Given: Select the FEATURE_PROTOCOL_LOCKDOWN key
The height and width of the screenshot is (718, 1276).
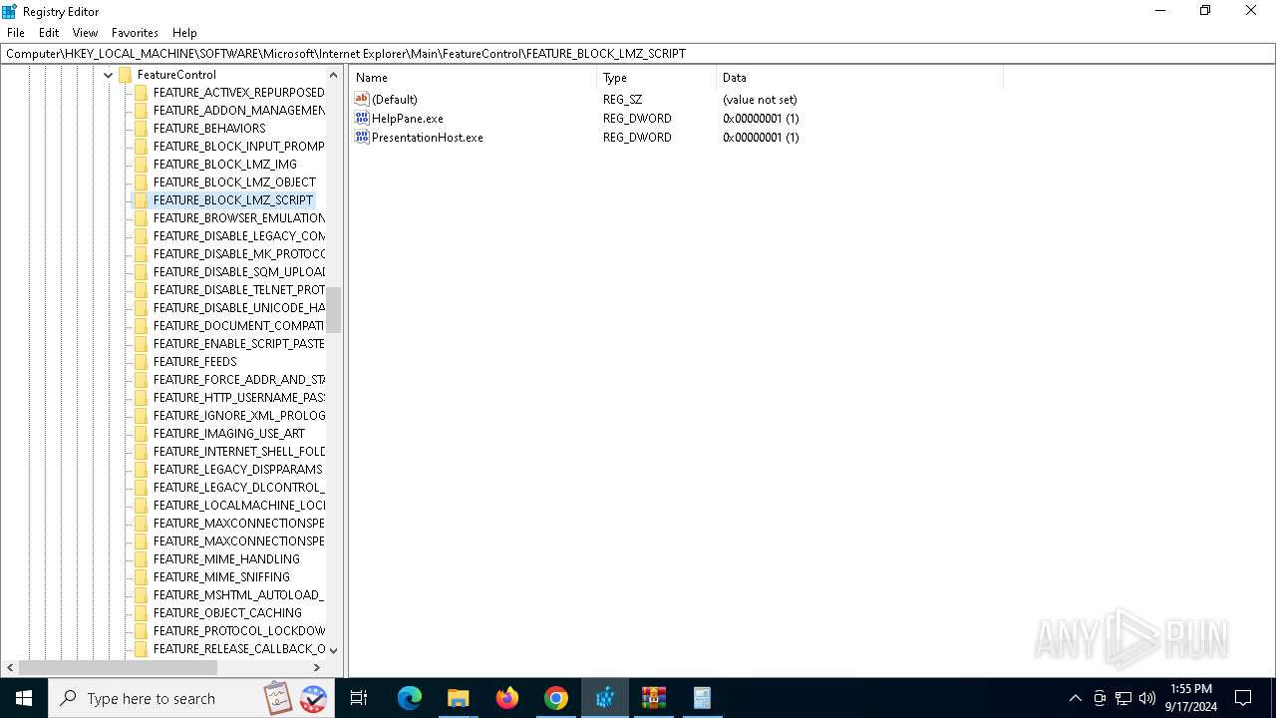Looking at the screenshot, I should (x=239, y=631).
